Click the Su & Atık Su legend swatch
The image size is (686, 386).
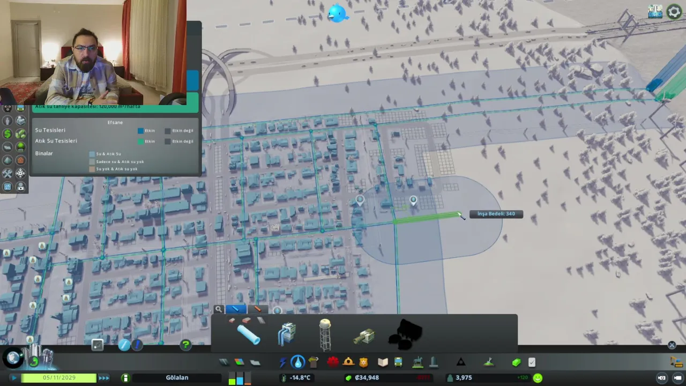pyautogui.click(x=92, y=154)
